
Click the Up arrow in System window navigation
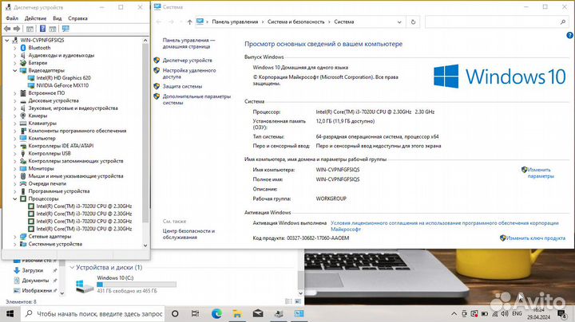[189, 22]
